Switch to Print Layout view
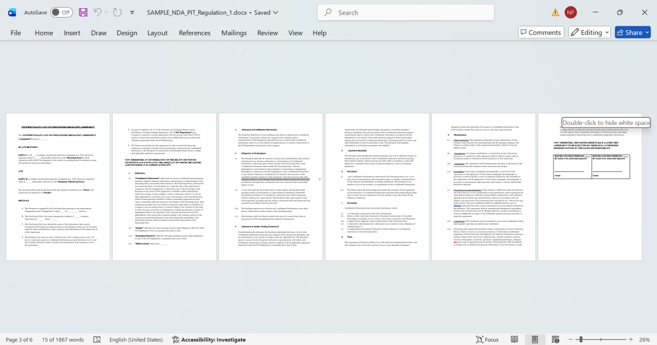 535,340
